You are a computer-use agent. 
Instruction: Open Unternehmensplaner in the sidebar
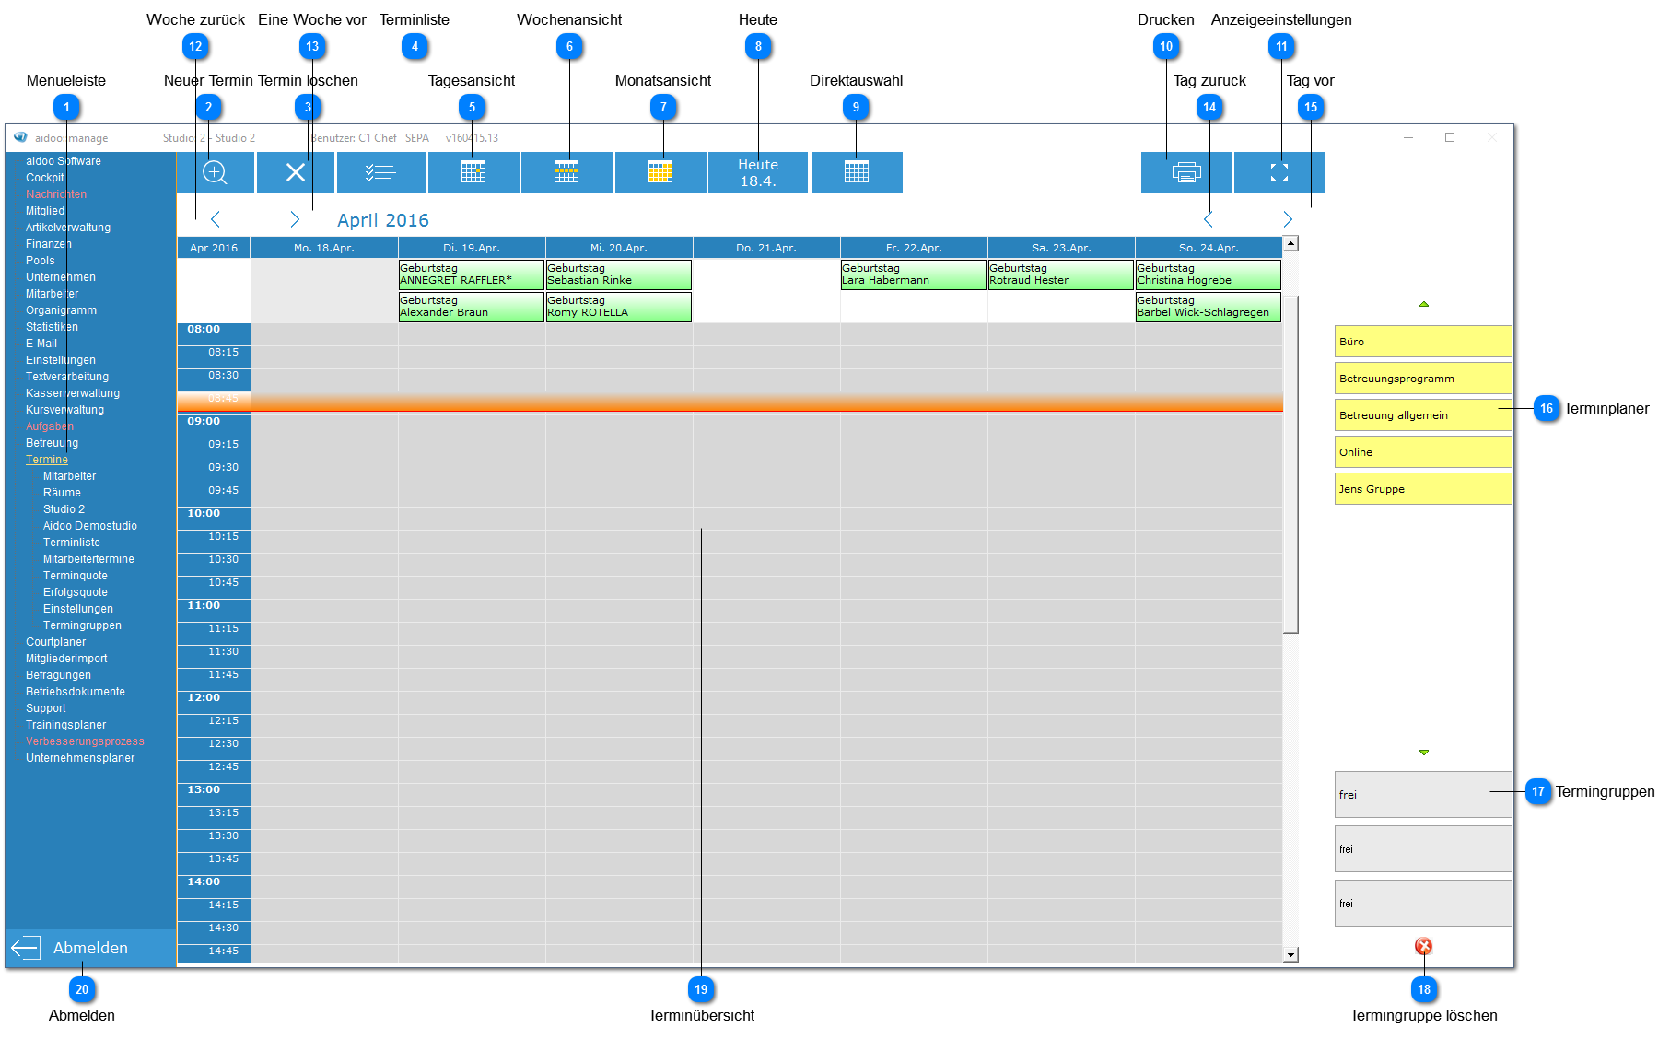coord(80,758)
